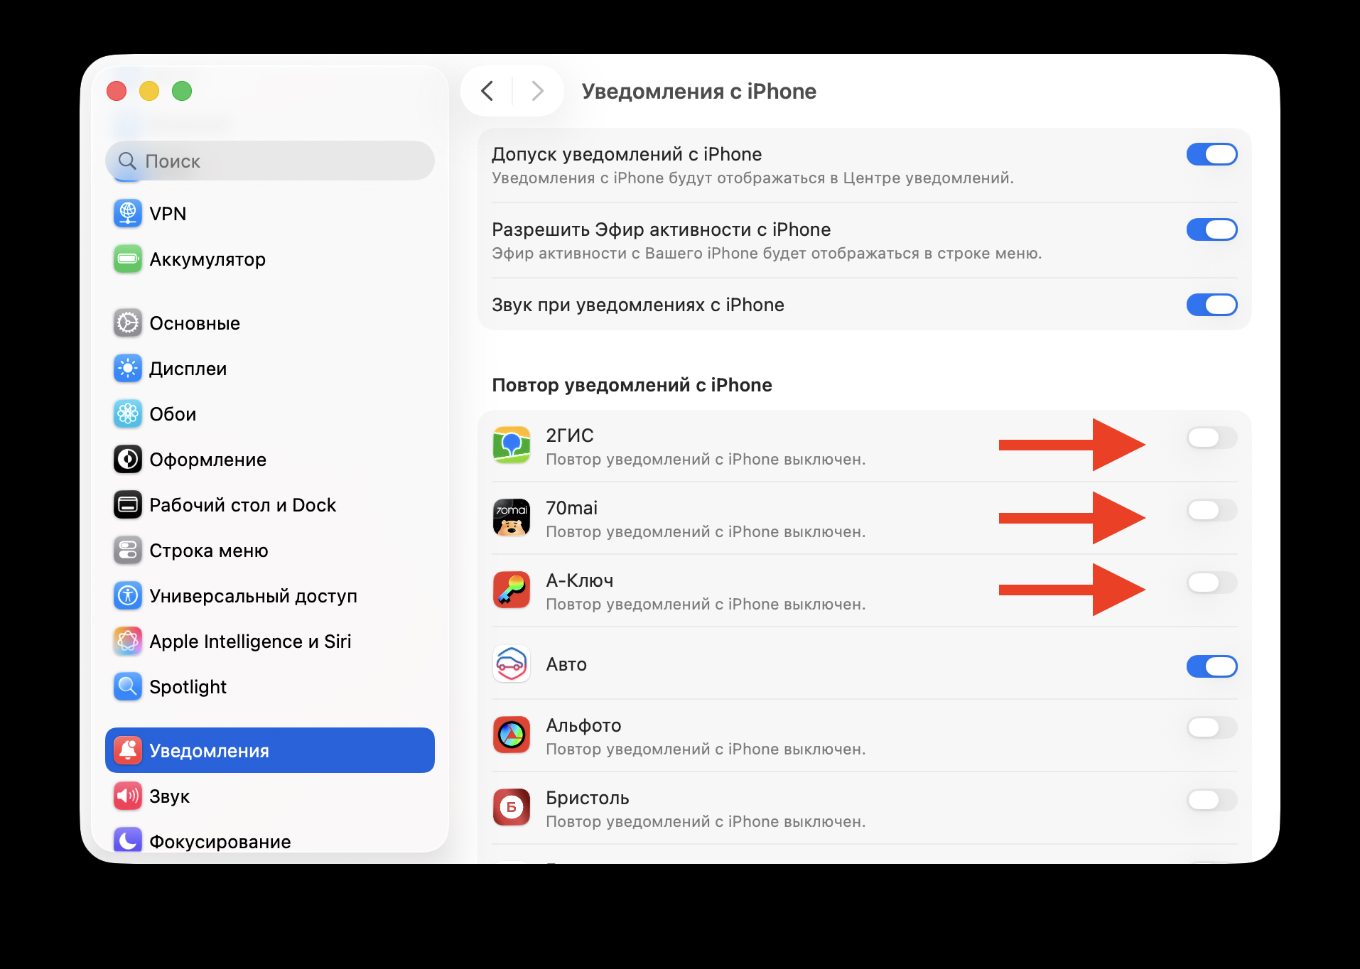The height and width of the screenshot is (969, 1360).
Task: Open Apple Intelligence и Siri settings
Action: (x=127, y=641)
